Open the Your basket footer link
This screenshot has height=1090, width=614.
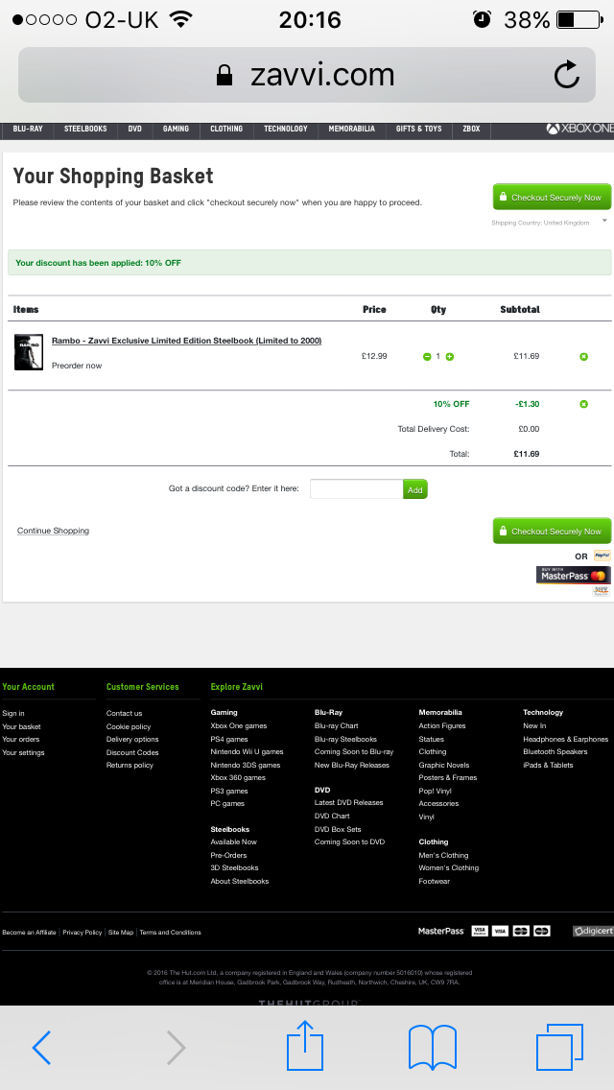tap(21, 726)
